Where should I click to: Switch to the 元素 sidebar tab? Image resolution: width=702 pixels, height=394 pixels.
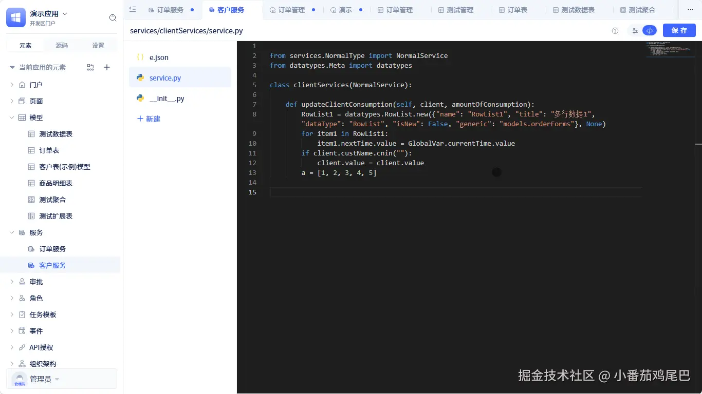pyautogui.click(x=25, y=46)
